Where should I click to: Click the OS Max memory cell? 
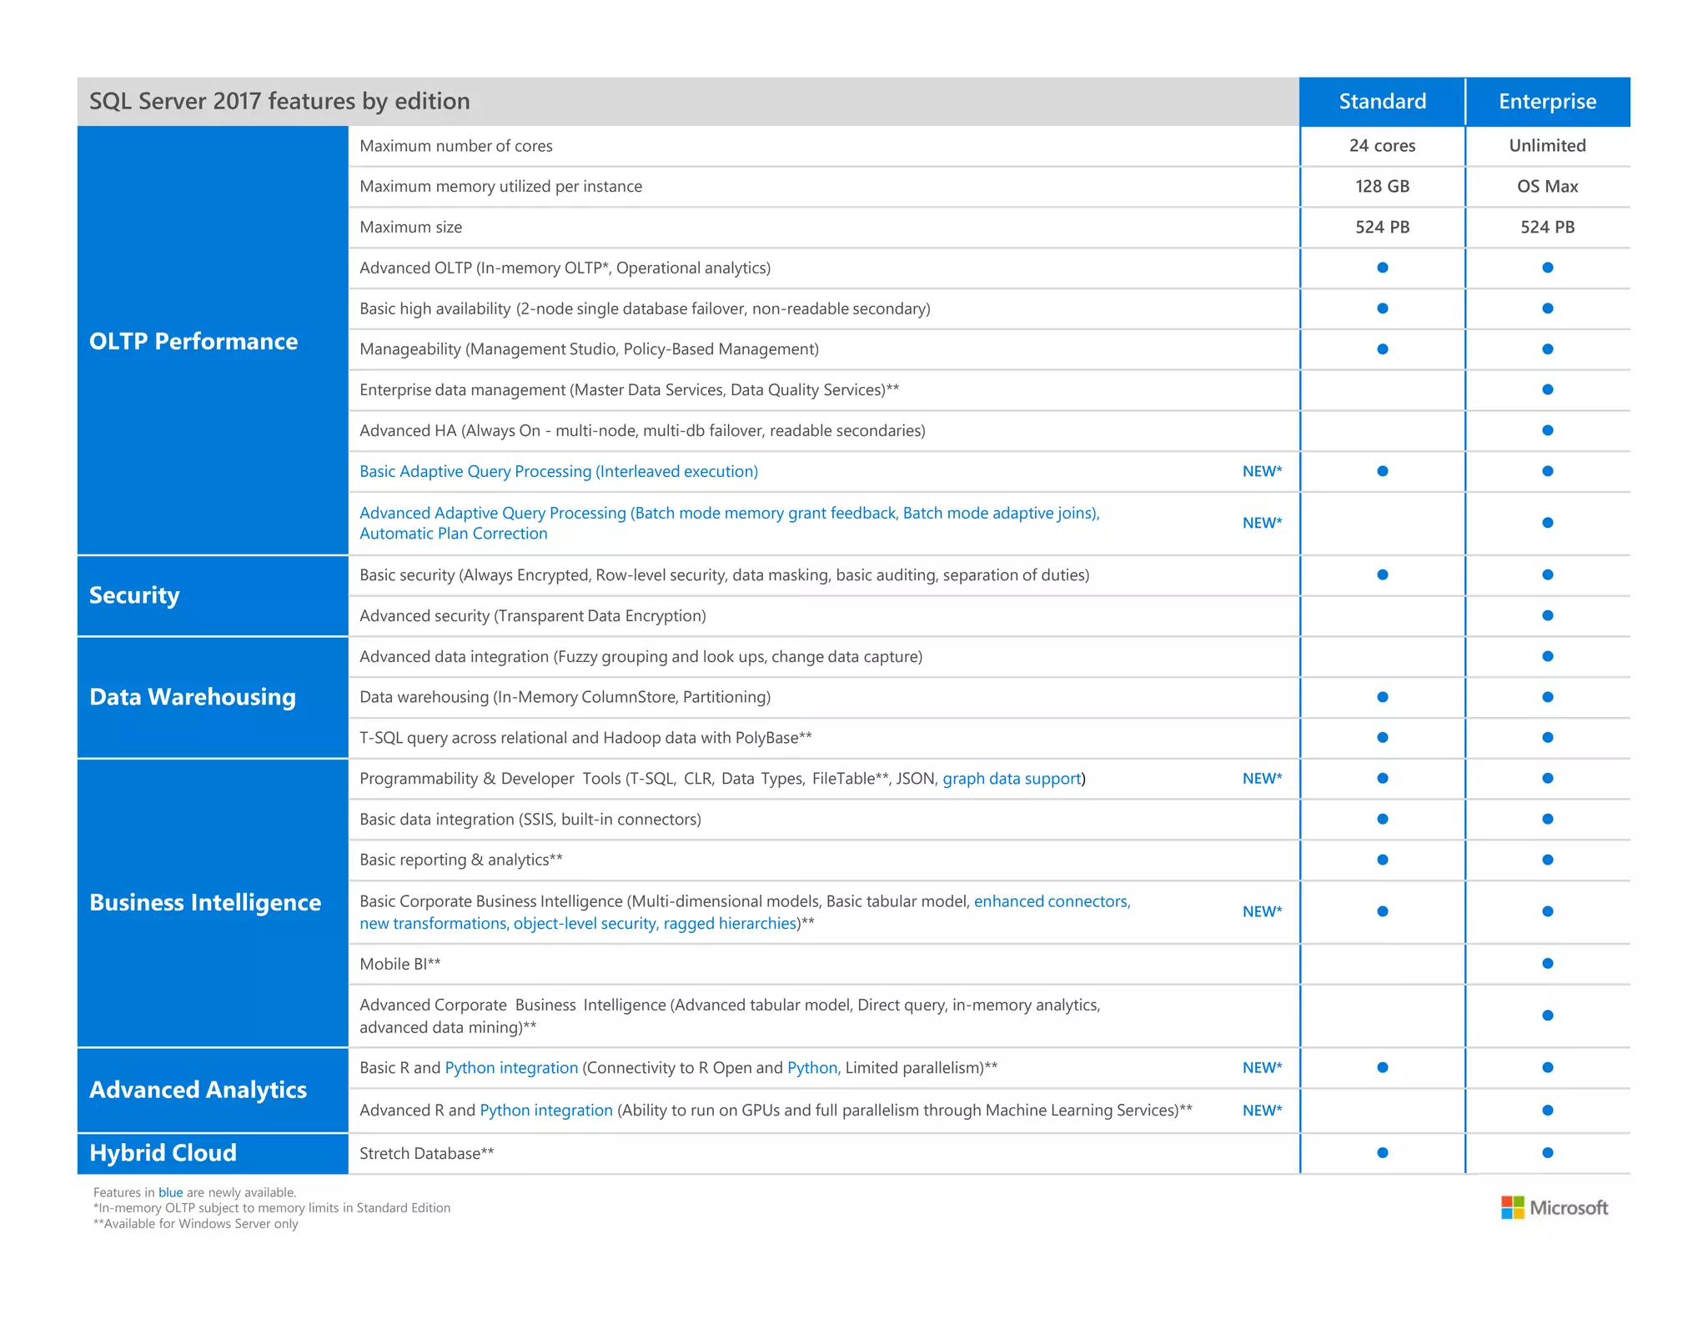[1547, 186]
